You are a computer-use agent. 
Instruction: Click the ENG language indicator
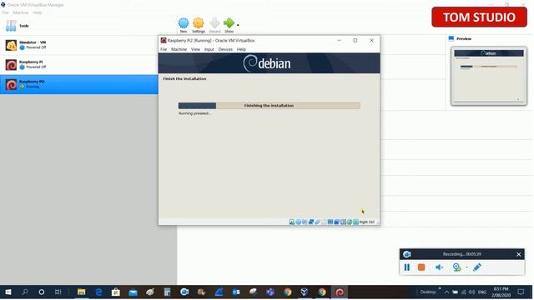click(482, 292)
